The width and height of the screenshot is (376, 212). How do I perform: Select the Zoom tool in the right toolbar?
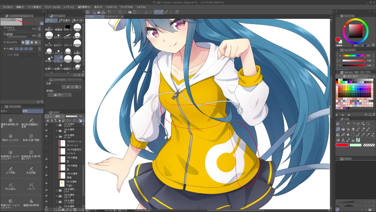(368, 124)
